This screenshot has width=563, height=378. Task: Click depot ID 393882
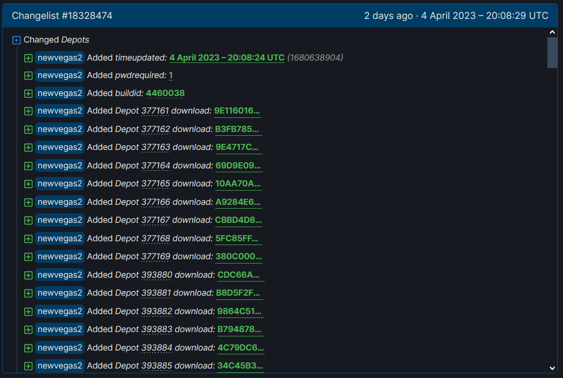[156, 311]
